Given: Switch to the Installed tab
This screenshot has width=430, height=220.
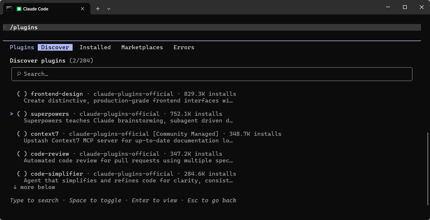Looking at the screenshot, I should pyautogui.click(x=95, y=47).
